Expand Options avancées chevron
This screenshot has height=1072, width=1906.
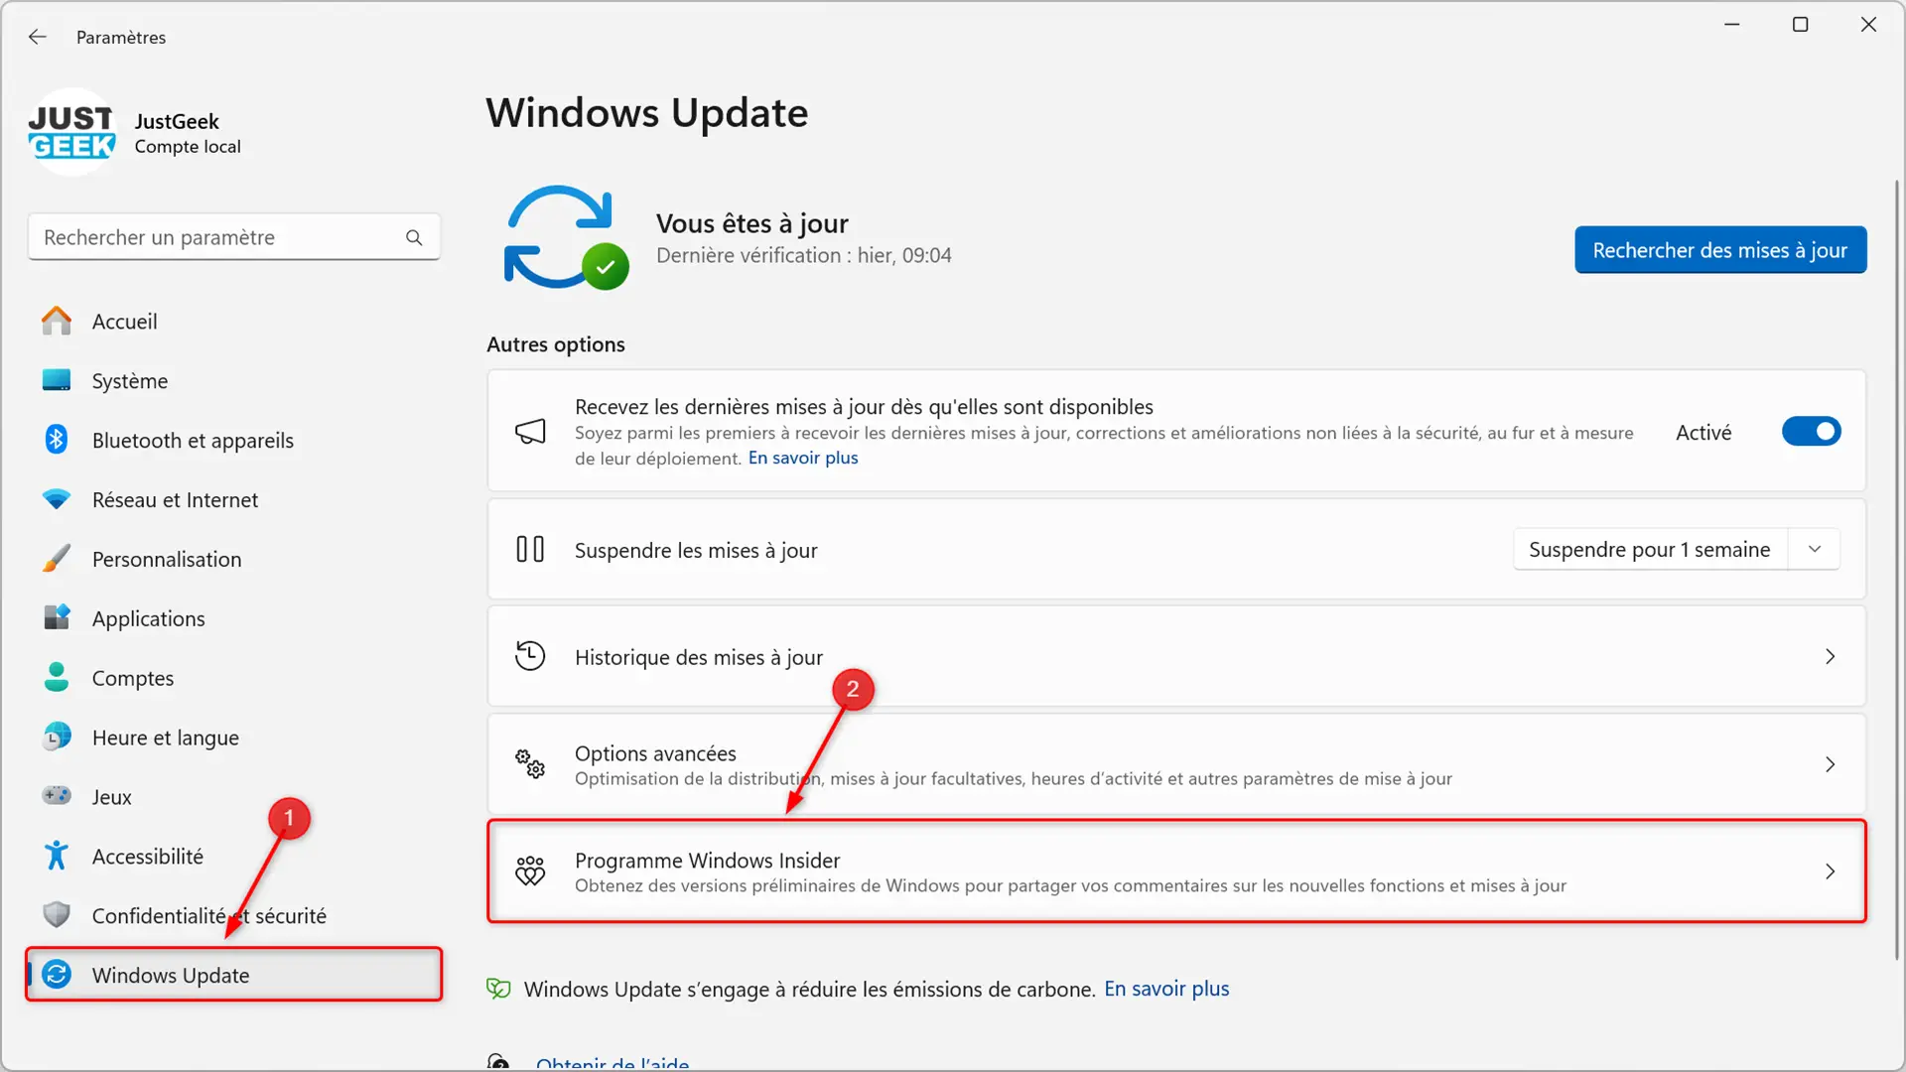point(1830,764)
